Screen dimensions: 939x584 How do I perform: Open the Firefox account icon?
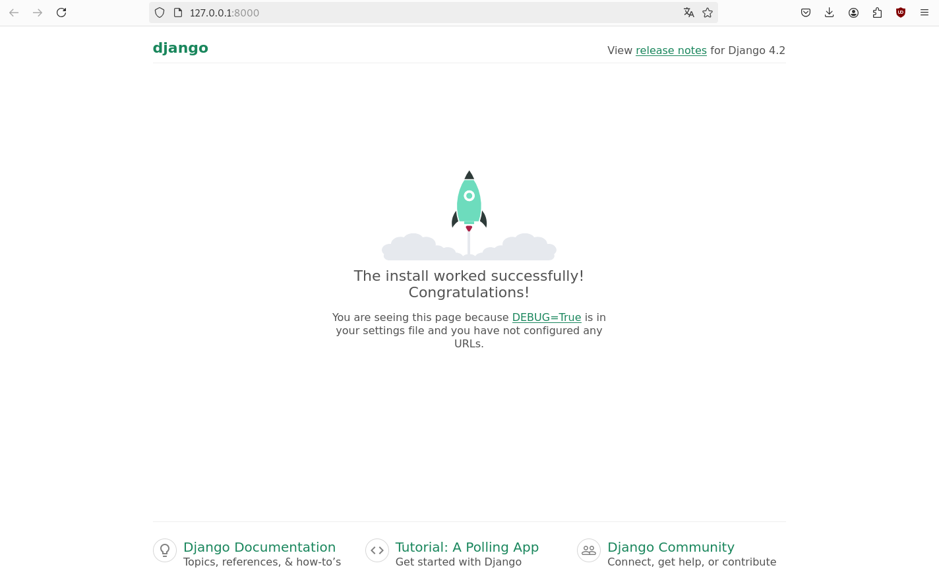point(853,13)
